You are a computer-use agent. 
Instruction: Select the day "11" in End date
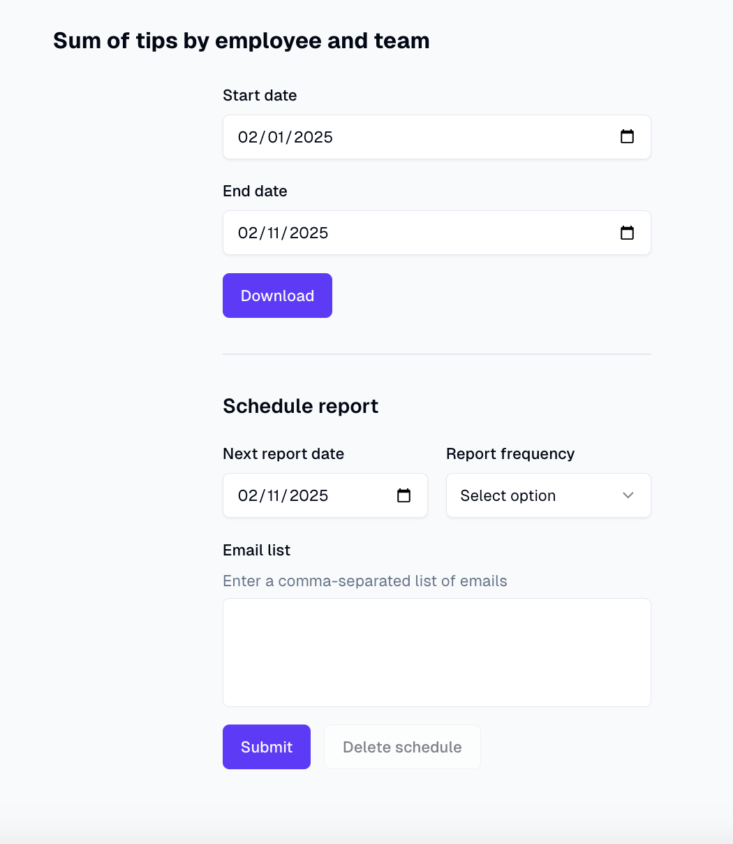(x=274, y=233)
